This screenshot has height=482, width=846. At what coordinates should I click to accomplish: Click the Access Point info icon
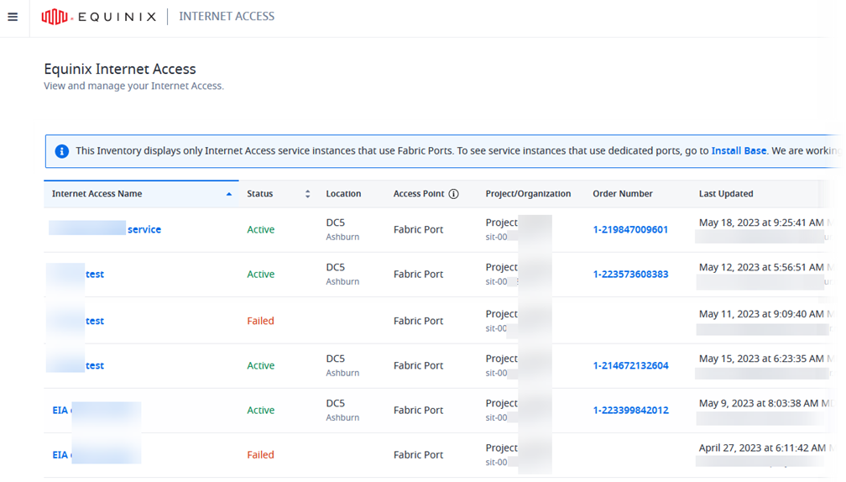tap(454, 194)
